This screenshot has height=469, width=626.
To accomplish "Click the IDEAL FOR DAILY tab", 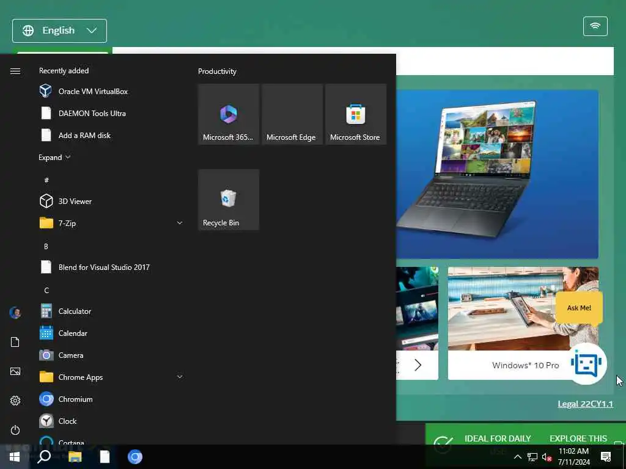I will pyautogui.click(x=498, y=438).
